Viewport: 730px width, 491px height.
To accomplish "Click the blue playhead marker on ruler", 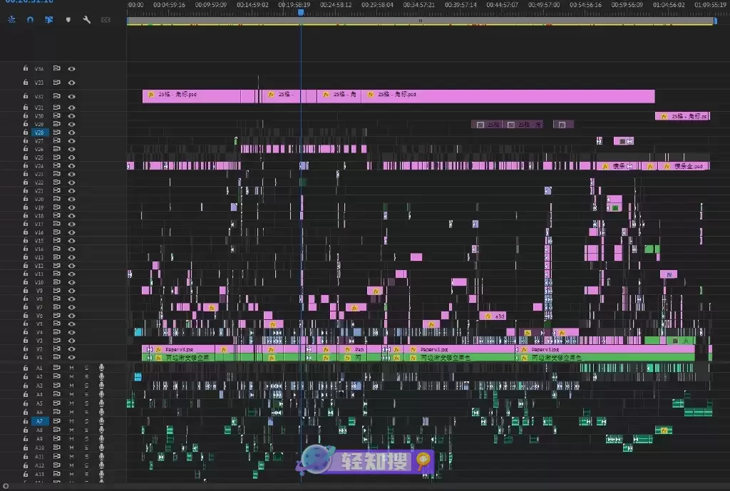I will pos(300,12).
